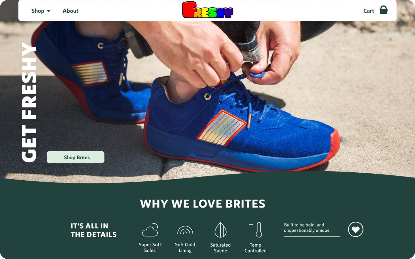Image resolution: width=415 pixels, height=259 pixels.
Task: Click the It's All In The Details heading
Action: (94, 230)
